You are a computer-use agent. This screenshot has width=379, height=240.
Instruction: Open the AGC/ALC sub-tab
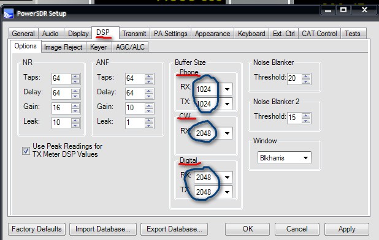point(130,47)
